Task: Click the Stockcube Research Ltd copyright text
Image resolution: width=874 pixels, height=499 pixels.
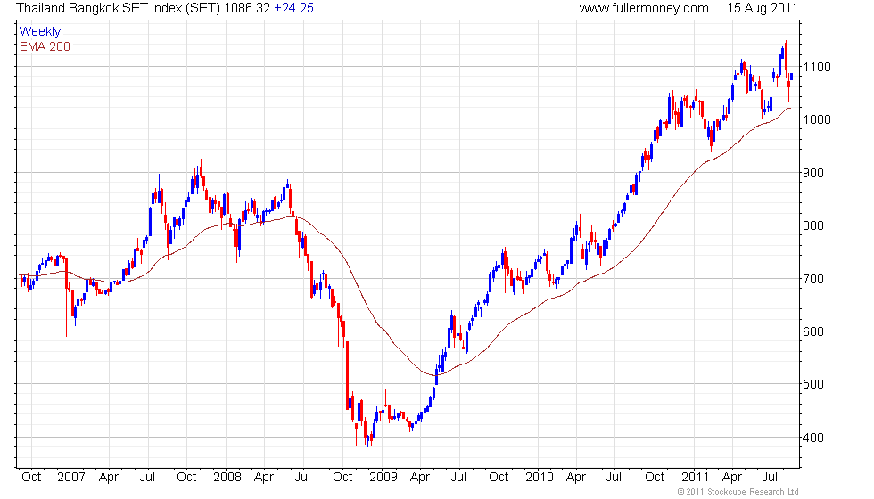Action: (738, 492)
